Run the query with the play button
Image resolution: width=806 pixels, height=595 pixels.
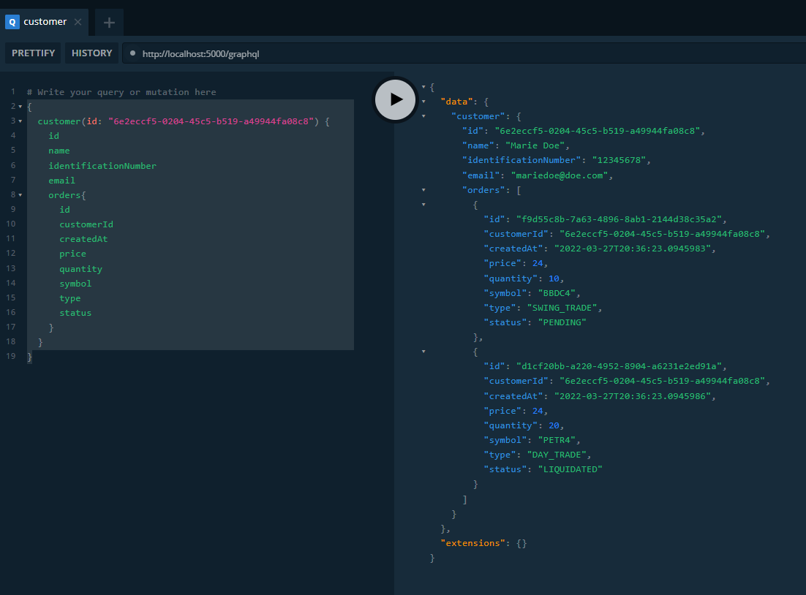pos(395,99)
